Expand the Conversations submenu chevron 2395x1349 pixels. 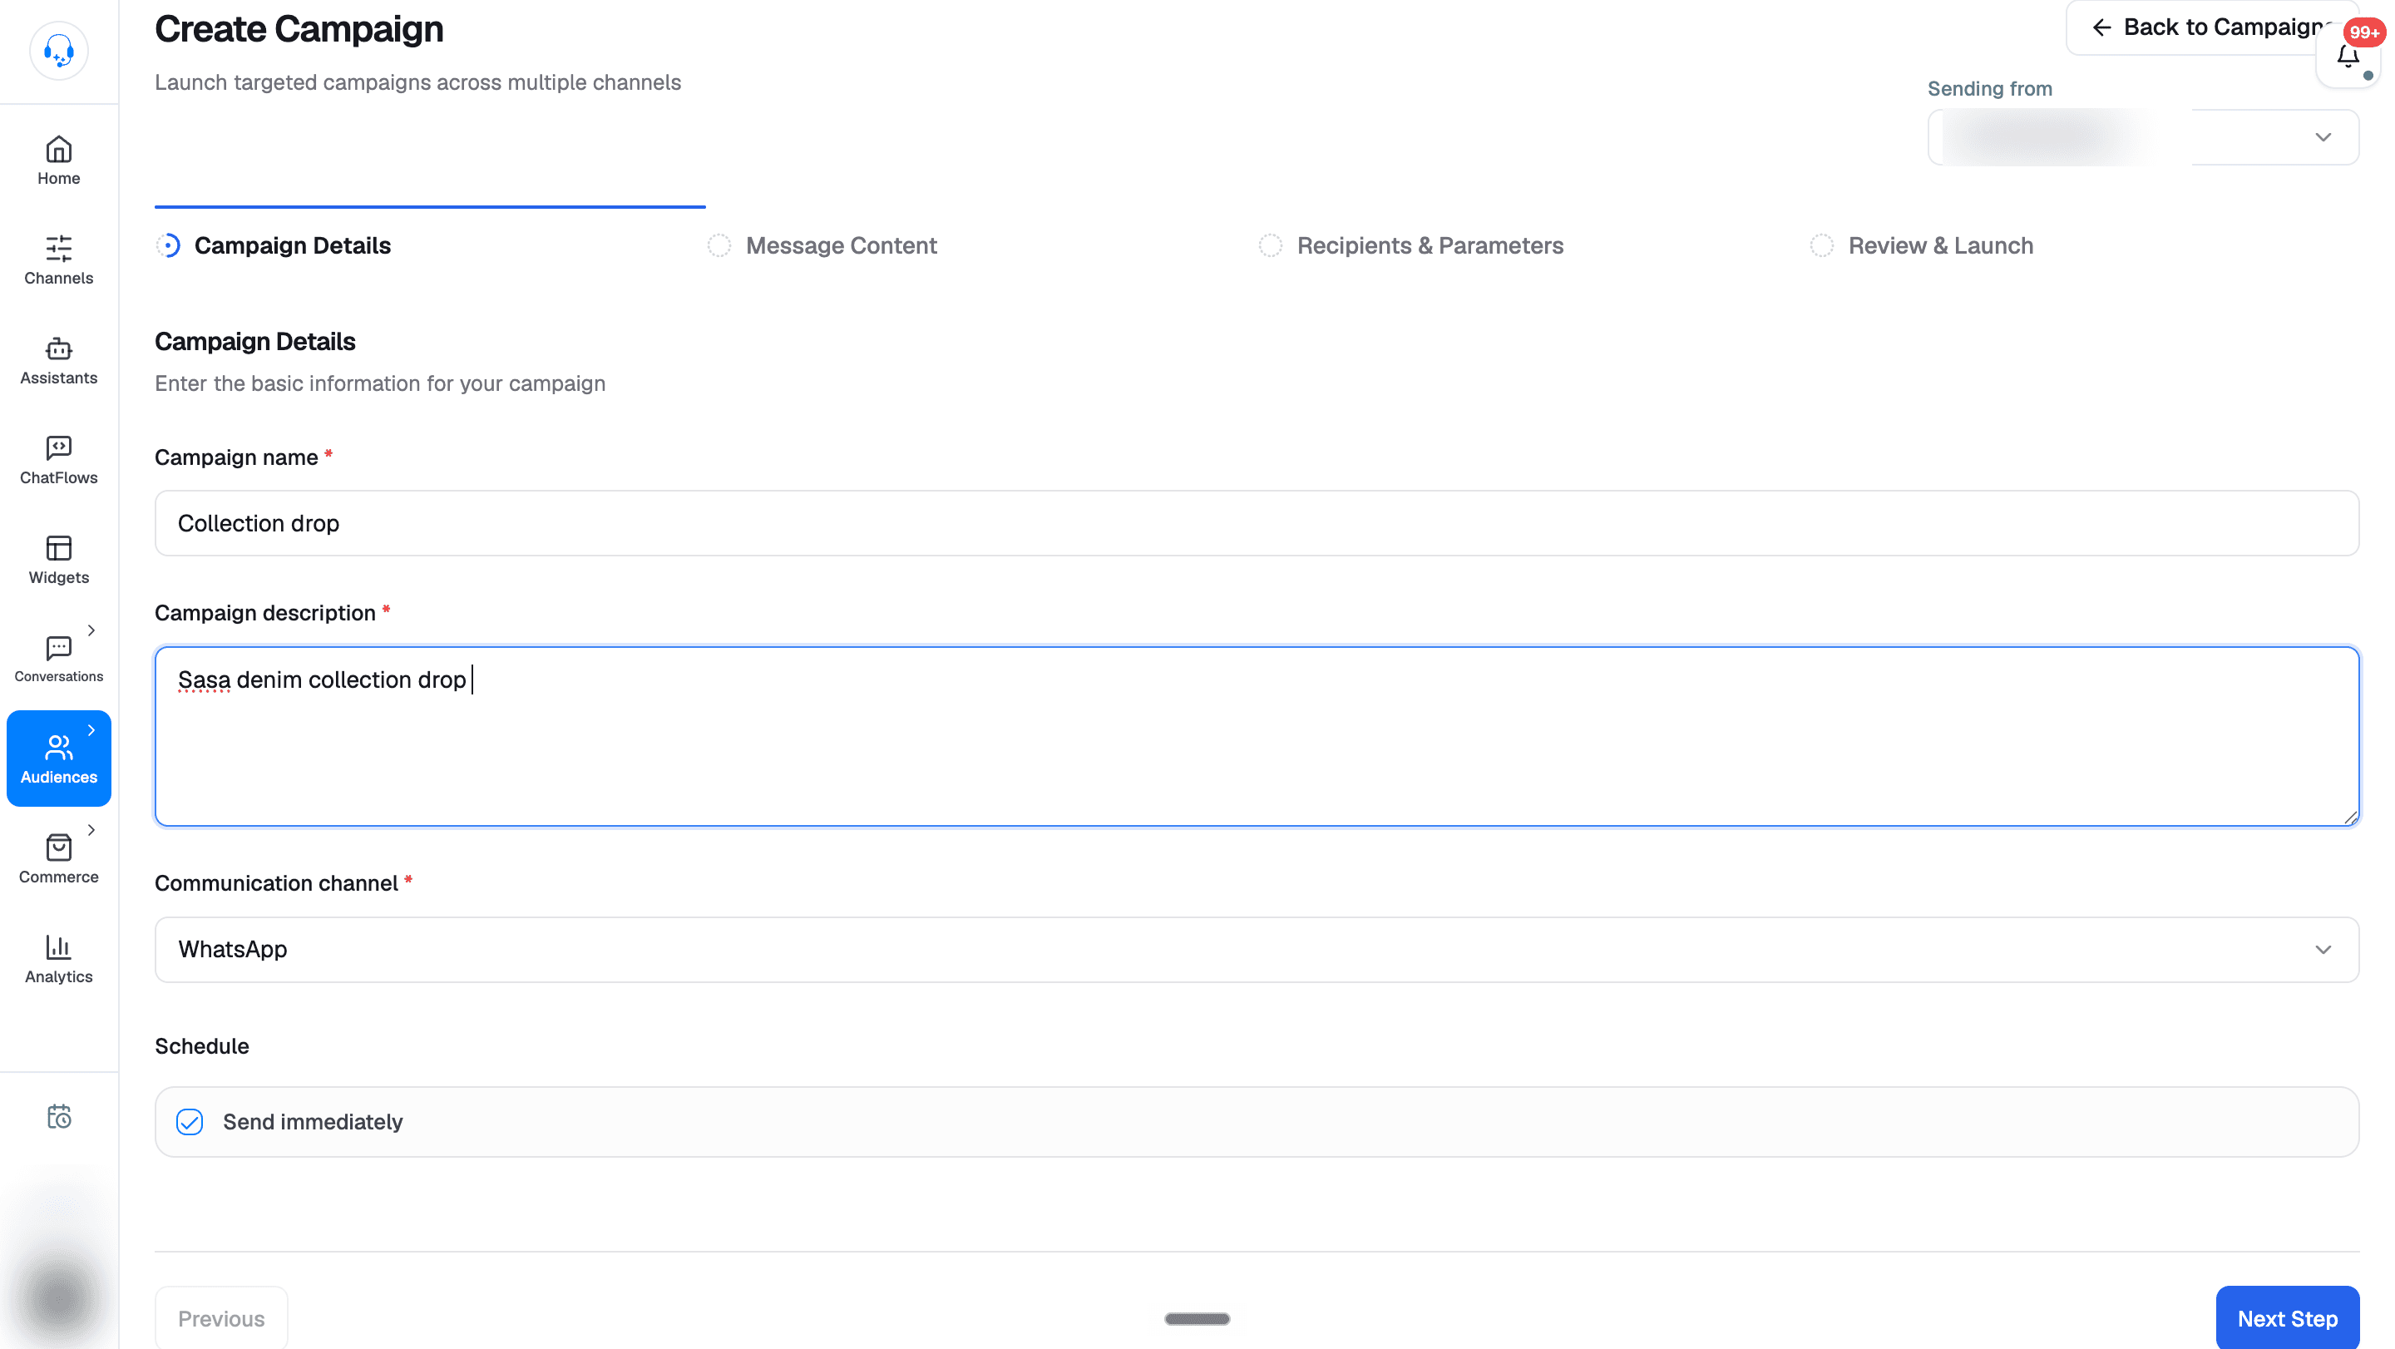pos(91,630)
